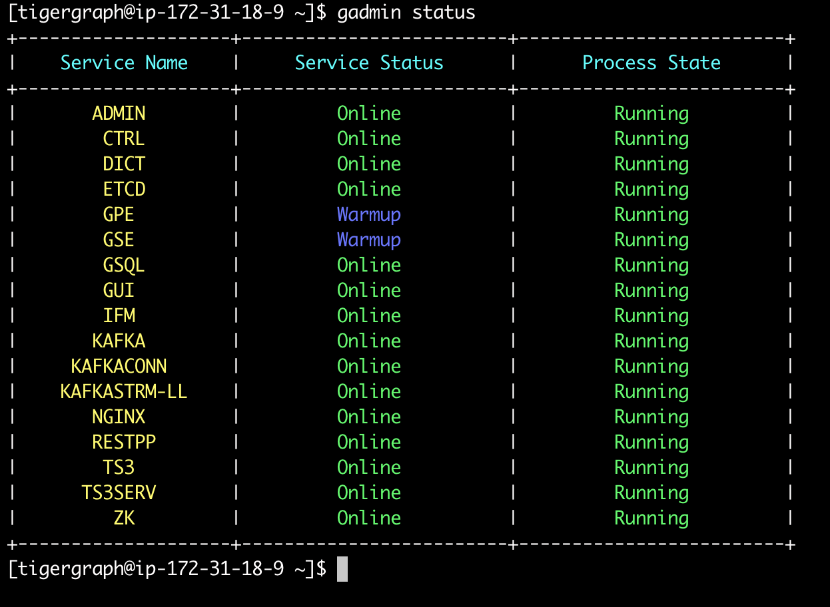This screenshot has height=607, width=830.
Task: Click the KAFKA service entry
Action: point(119,341)
